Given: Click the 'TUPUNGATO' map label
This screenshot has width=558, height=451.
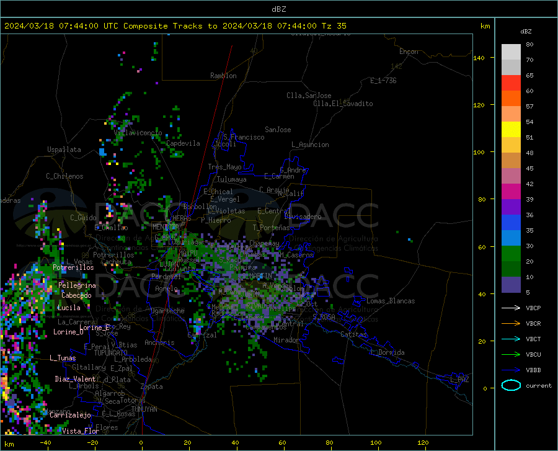Looking at the screenshot, I should [111, 353].
